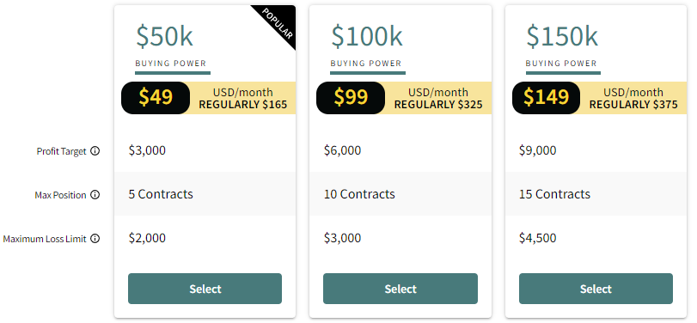This screenshot has height=323, width=697.
Task: Click the info icon next to Max Position
Action: coord(95,195)
